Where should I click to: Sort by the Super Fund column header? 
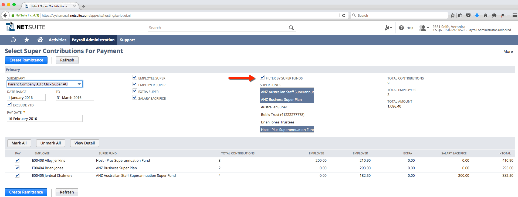108,153
